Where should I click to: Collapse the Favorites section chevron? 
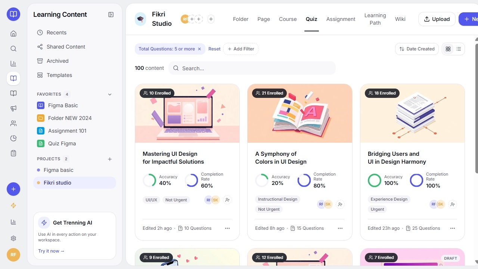[x=110, y=95]
